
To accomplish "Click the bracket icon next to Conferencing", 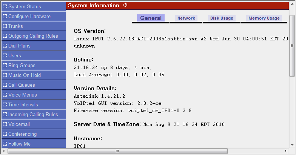I will coord(5,134).
